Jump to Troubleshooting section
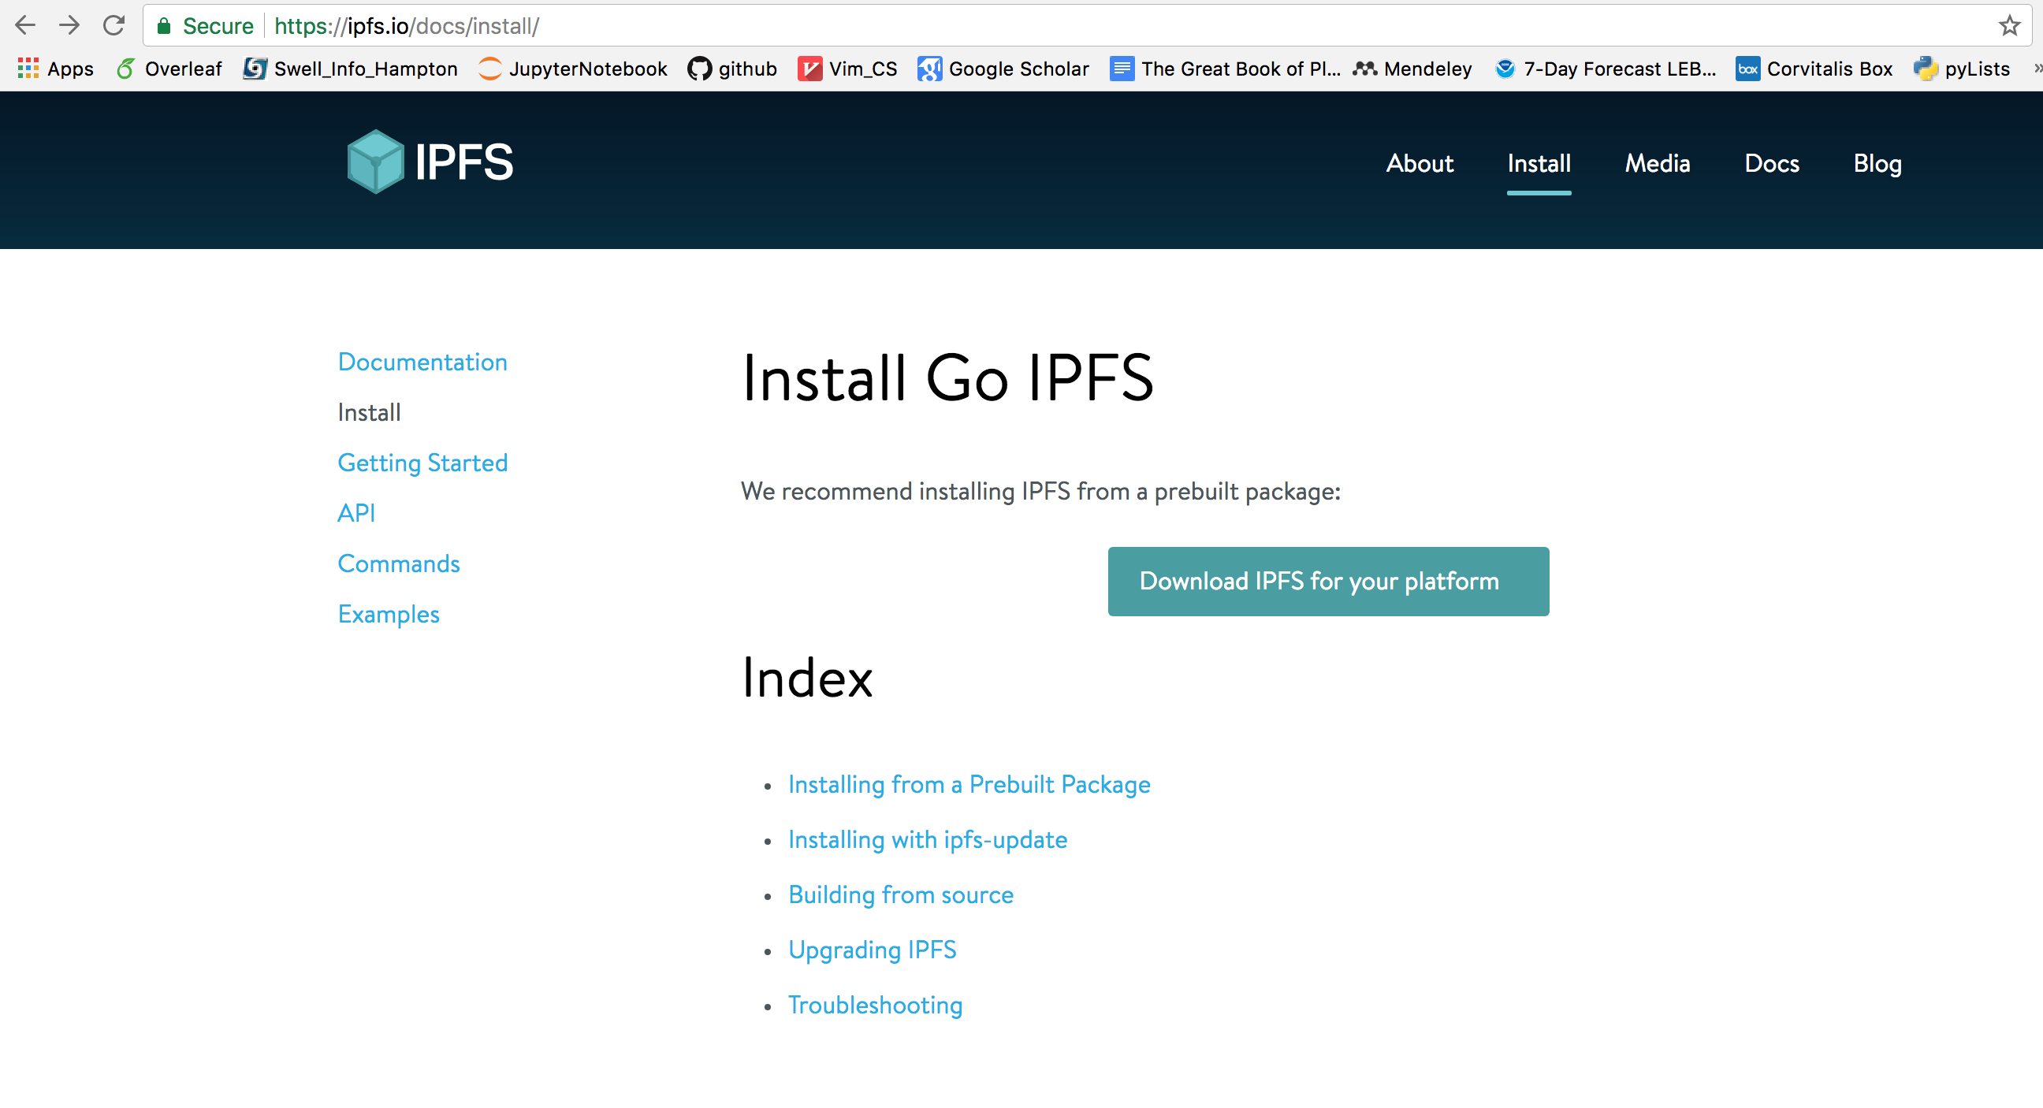This screenshot has width=2043, height=1108. [x=876, y=1006]
